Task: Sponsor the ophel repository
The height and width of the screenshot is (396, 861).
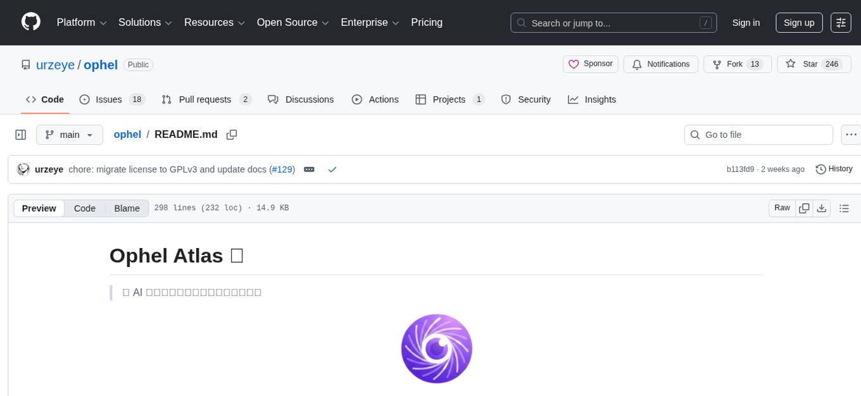Action: click(590, 64)
